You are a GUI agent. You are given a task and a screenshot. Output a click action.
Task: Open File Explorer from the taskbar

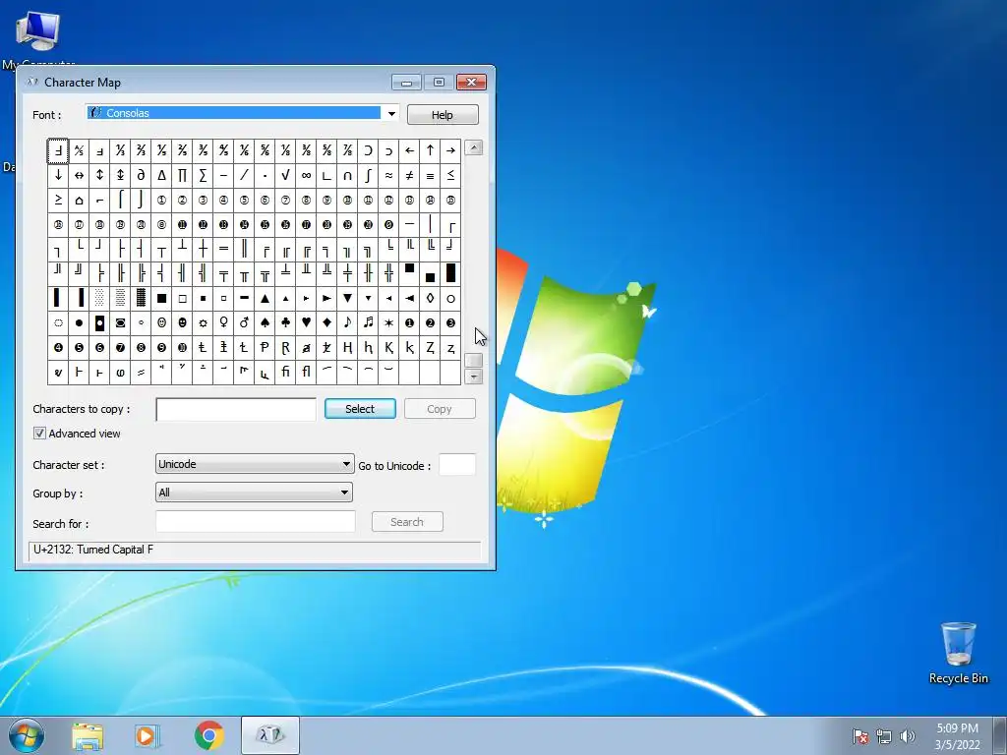coord(88,736)
